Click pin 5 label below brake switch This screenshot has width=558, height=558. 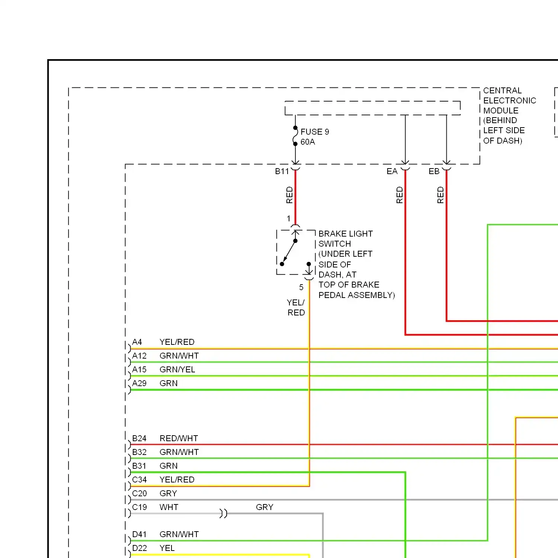pyautogui.click(x=301, y=287)
